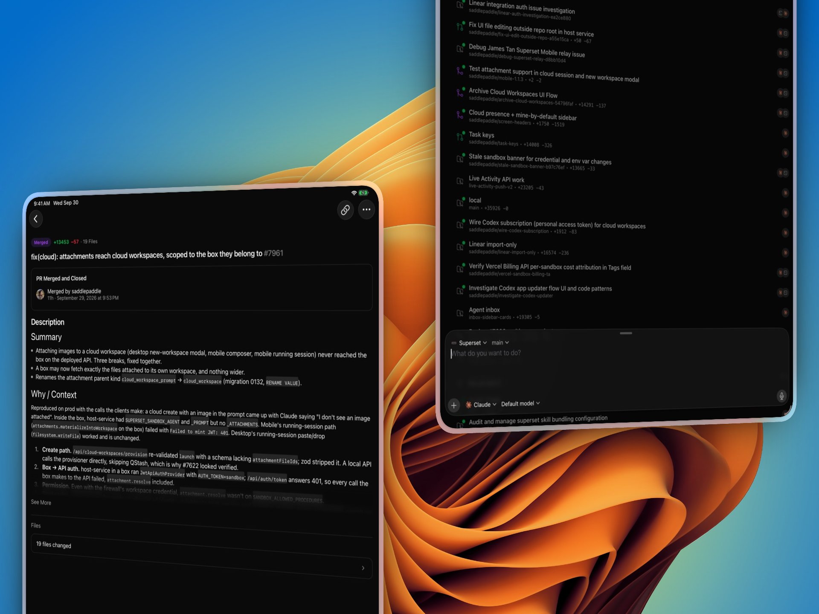The width and height of the screenshot is (819, 614).
Task: Open the Claude agent dropdown
Action: [x=481, y=405]
